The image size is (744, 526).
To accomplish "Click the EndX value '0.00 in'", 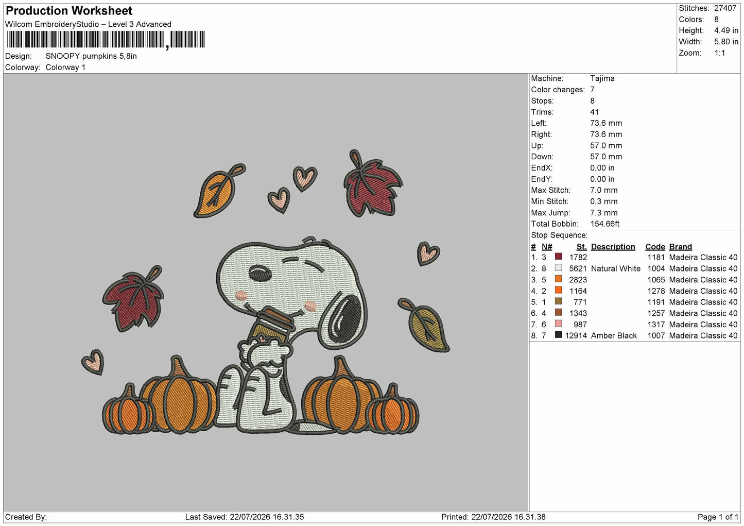I will coord(602,168).
